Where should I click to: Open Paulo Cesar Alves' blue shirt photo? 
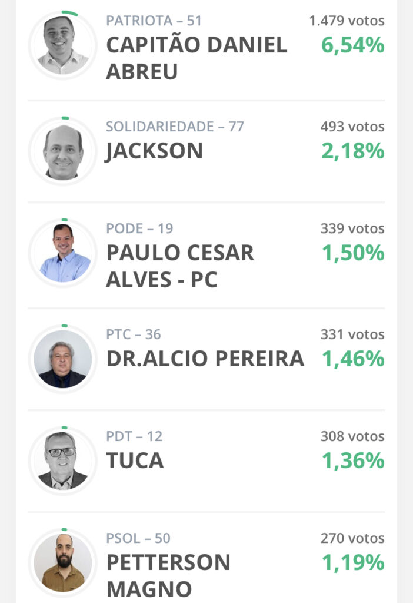pos(62,253)
